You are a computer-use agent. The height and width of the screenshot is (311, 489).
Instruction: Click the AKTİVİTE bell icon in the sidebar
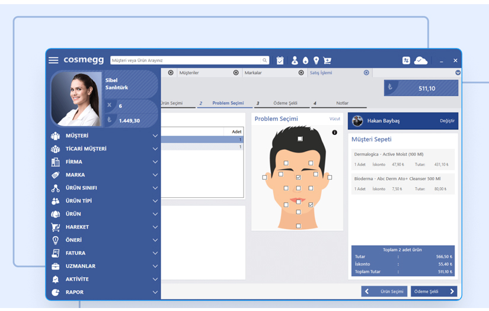(56, 279)
